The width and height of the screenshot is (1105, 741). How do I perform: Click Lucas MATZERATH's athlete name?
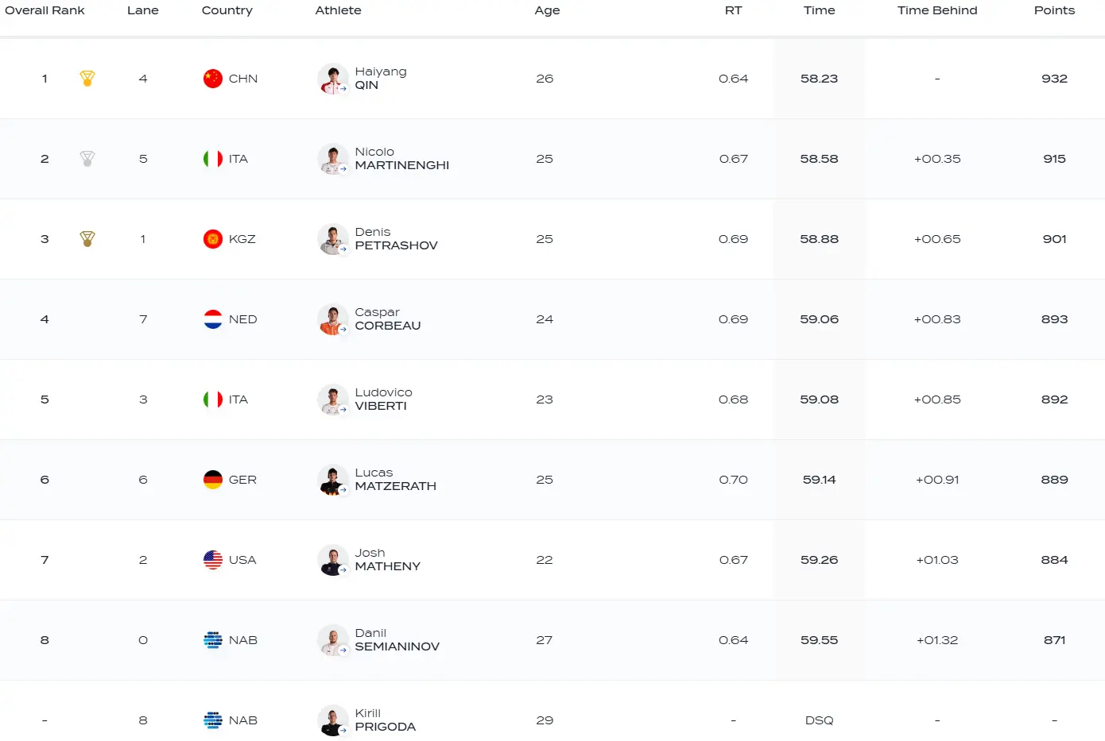[396, 480]
